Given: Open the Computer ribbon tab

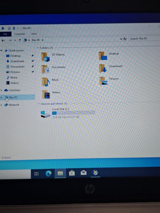Looking at the screenshot, I should (20, 34).
